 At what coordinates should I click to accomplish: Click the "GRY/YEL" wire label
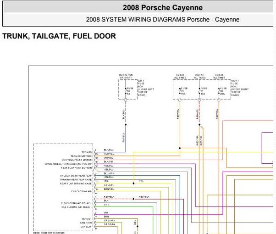tap(109, 185)
